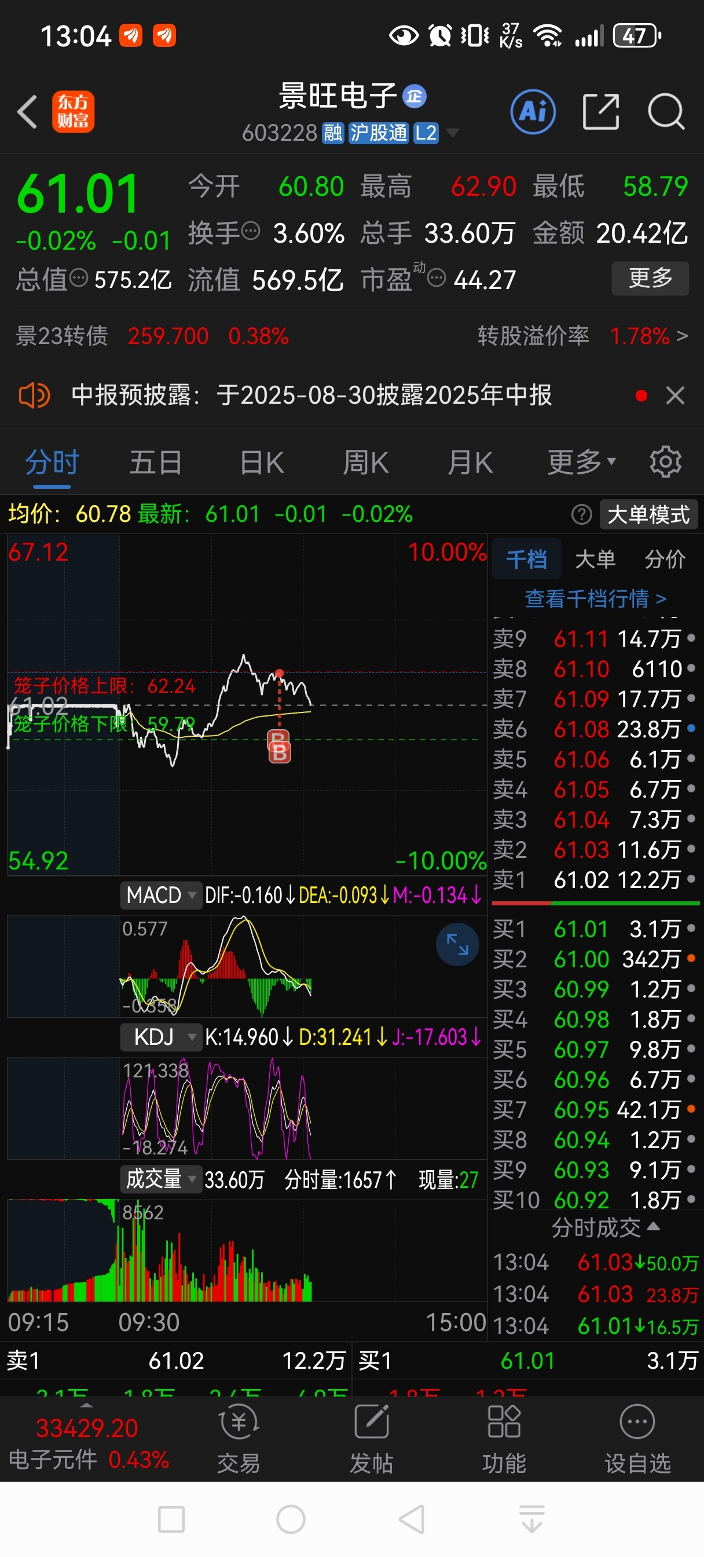This screenshot has height=1557, width=704.
Task: Open 交易 trade icon in bottom bar
Action: (x=239, y=1439)
